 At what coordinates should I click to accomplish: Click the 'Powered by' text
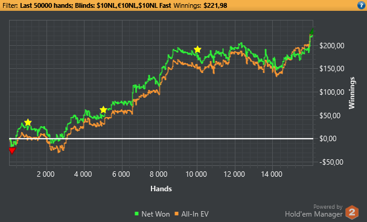point(328,207)
